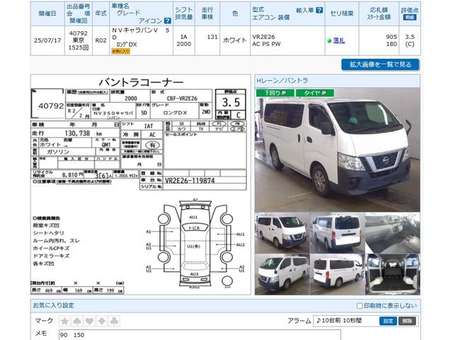
Task: Choose the heart mark icon
Action: pos(89,321)
